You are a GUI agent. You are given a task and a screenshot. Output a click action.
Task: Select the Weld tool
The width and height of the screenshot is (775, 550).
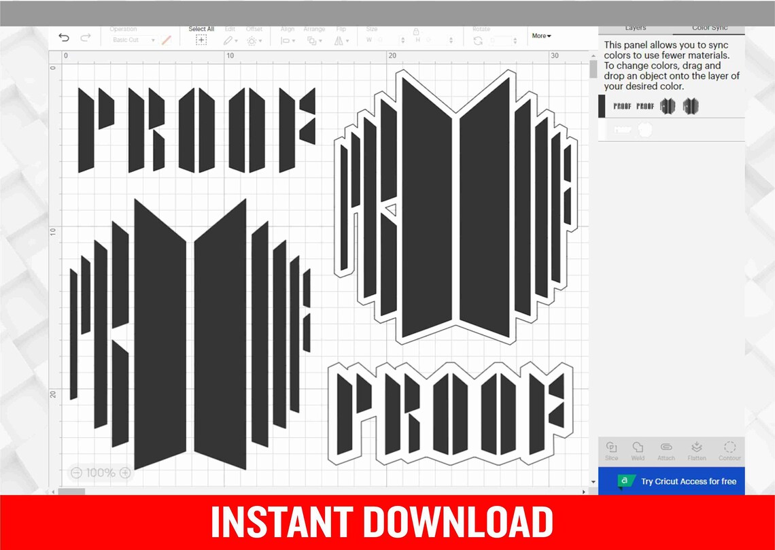[x=638, y=450]
